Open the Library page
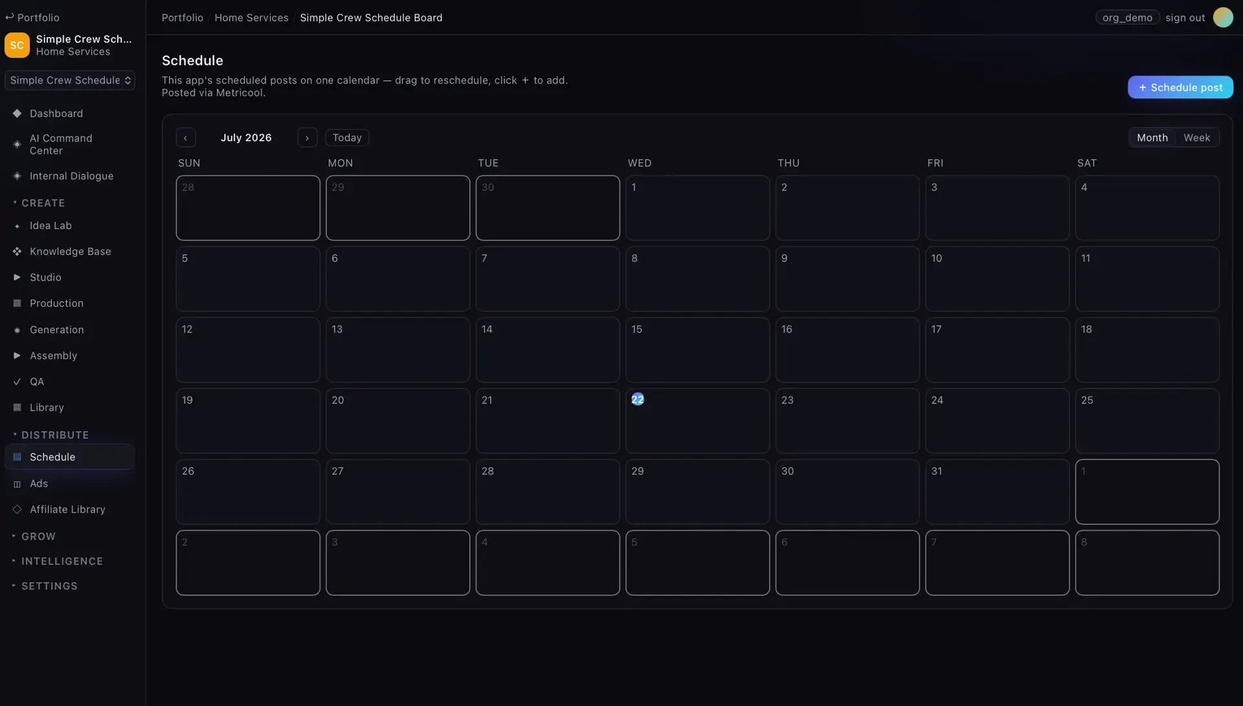Screen dimensions: 1243x706 coord(70,408)
